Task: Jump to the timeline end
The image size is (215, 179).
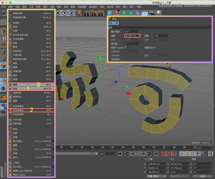Action: click(156, 154)
